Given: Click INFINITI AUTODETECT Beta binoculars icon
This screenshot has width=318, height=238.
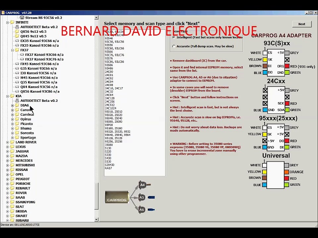Looking at the screenshot, I should (17, 27).
